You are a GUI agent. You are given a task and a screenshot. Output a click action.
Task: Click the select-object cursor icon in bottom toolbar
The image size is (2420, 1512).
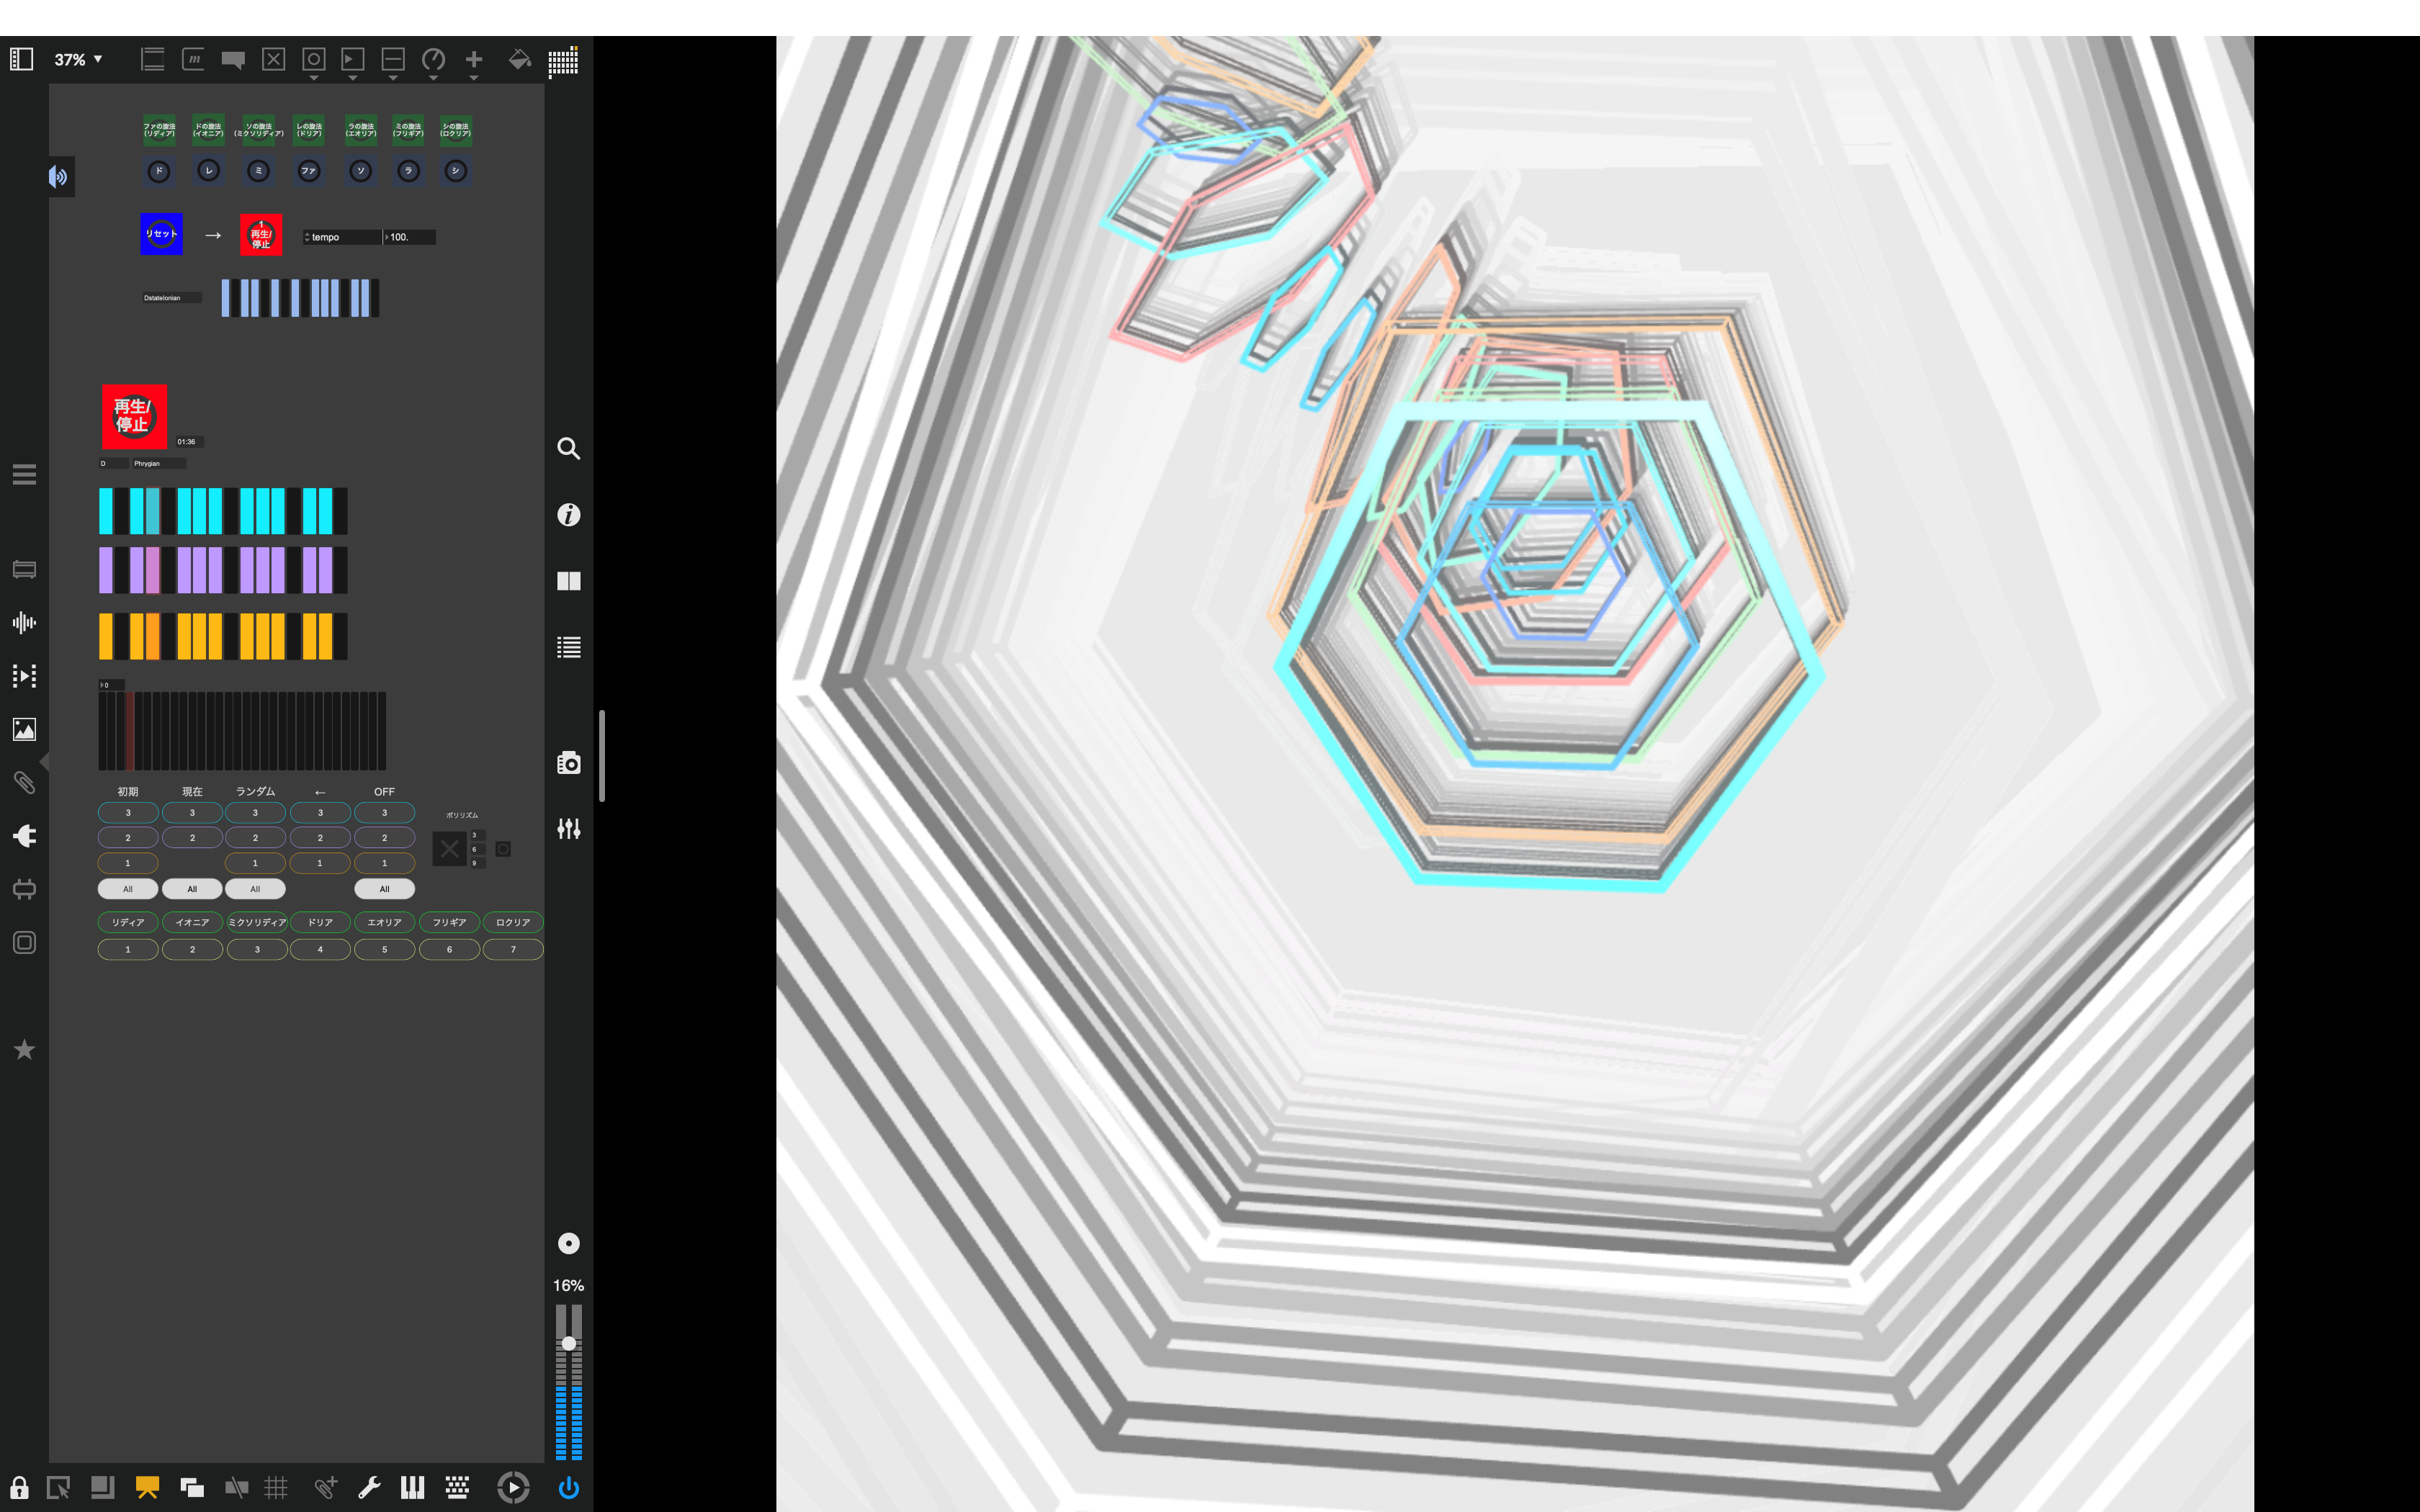click(x=58, y=1487)
